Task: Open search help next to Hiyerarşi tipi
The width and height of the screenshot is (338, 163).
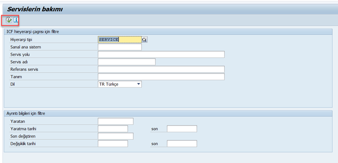Action: point(144,40)
